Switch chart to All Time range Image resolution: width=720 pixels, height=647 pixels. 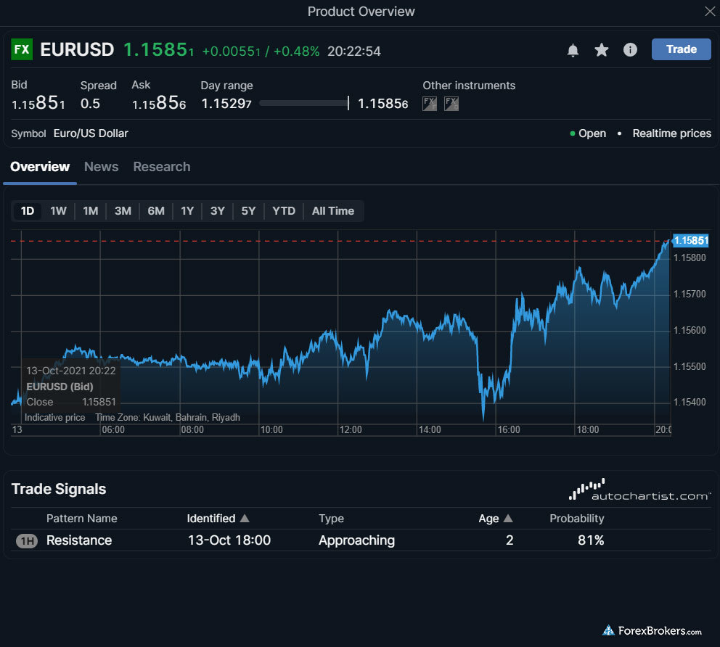[x=332, y=211]
